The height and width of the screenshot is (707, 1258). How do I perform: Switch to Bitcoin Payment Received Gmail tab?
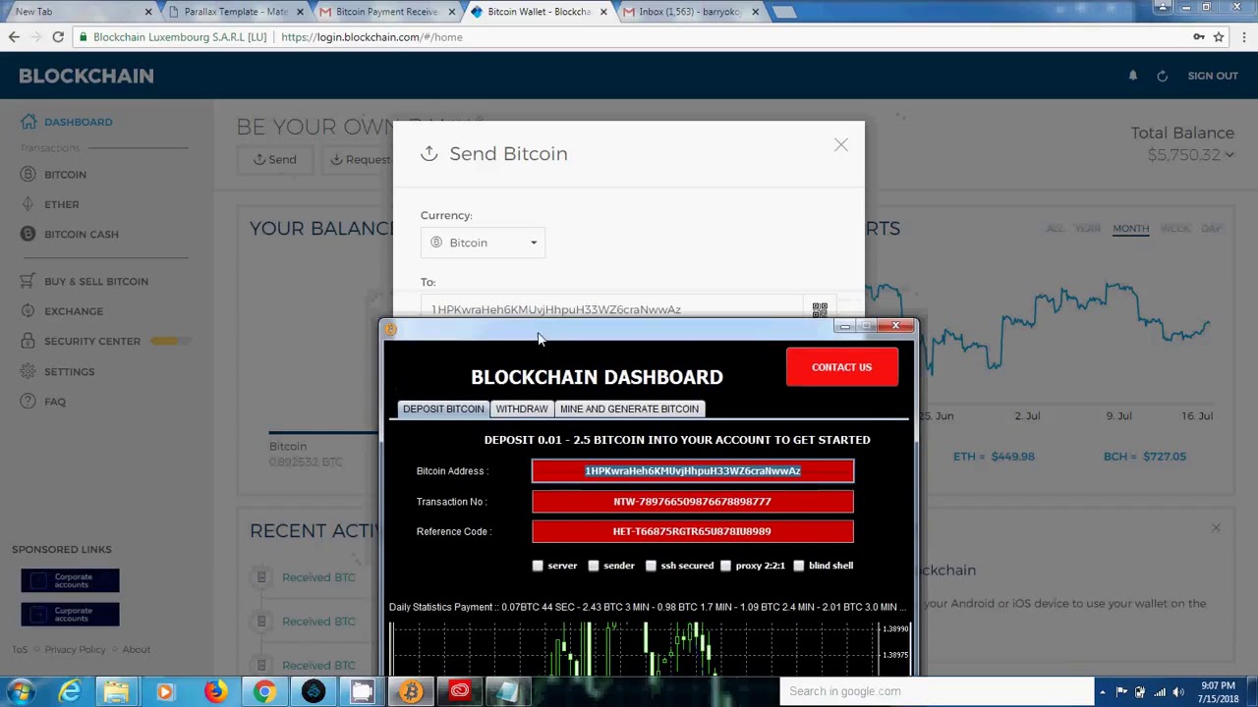tap(386, 12)
